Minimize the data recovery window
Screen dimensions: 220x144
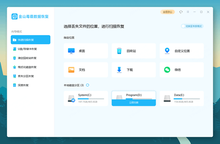[195, 12]
